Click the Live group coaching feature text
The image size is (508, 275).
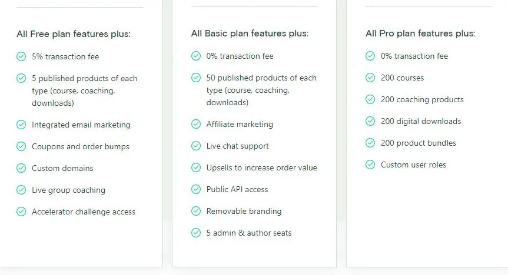68,190
